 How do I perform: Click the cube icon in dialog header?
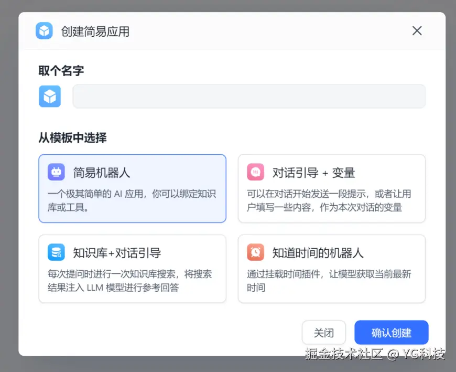(x=44, y=31)
